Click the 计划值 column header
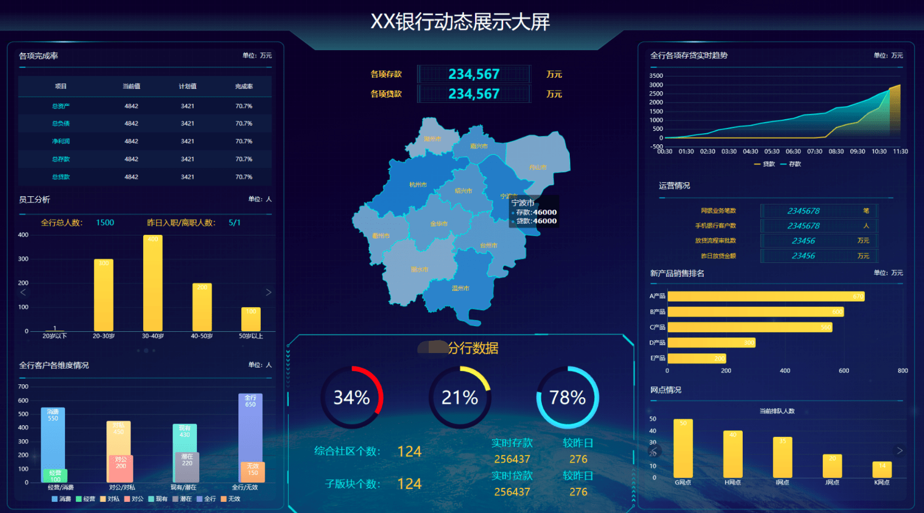 pyautogui.click(x=187, y=86)
